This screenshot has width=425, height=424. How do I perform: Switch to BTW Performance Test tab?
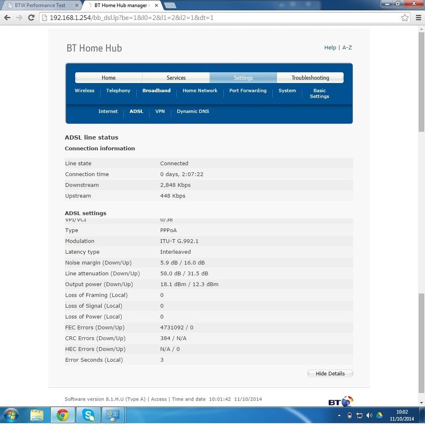(40, 5)
